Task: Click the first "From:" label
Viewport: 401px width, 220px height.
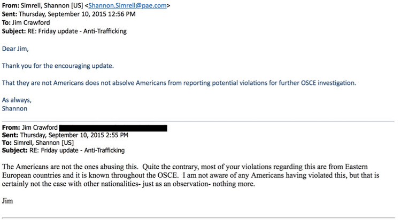Action: (x=11, y=5)
